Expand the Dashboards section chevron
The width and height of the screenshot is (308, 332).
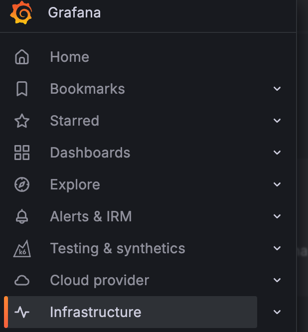click(x=278, y=153)
